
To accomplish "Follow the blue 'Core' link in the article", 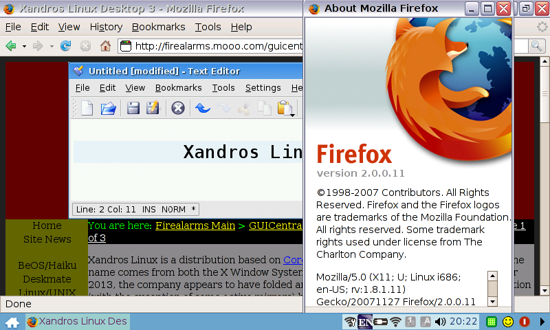I will tap(293, 260).
